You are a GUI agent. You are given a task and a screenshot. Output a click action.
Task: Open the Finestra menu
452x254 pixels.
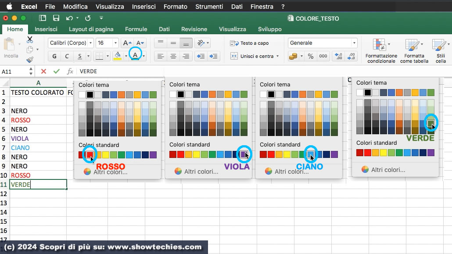click(x=262, y=6)
